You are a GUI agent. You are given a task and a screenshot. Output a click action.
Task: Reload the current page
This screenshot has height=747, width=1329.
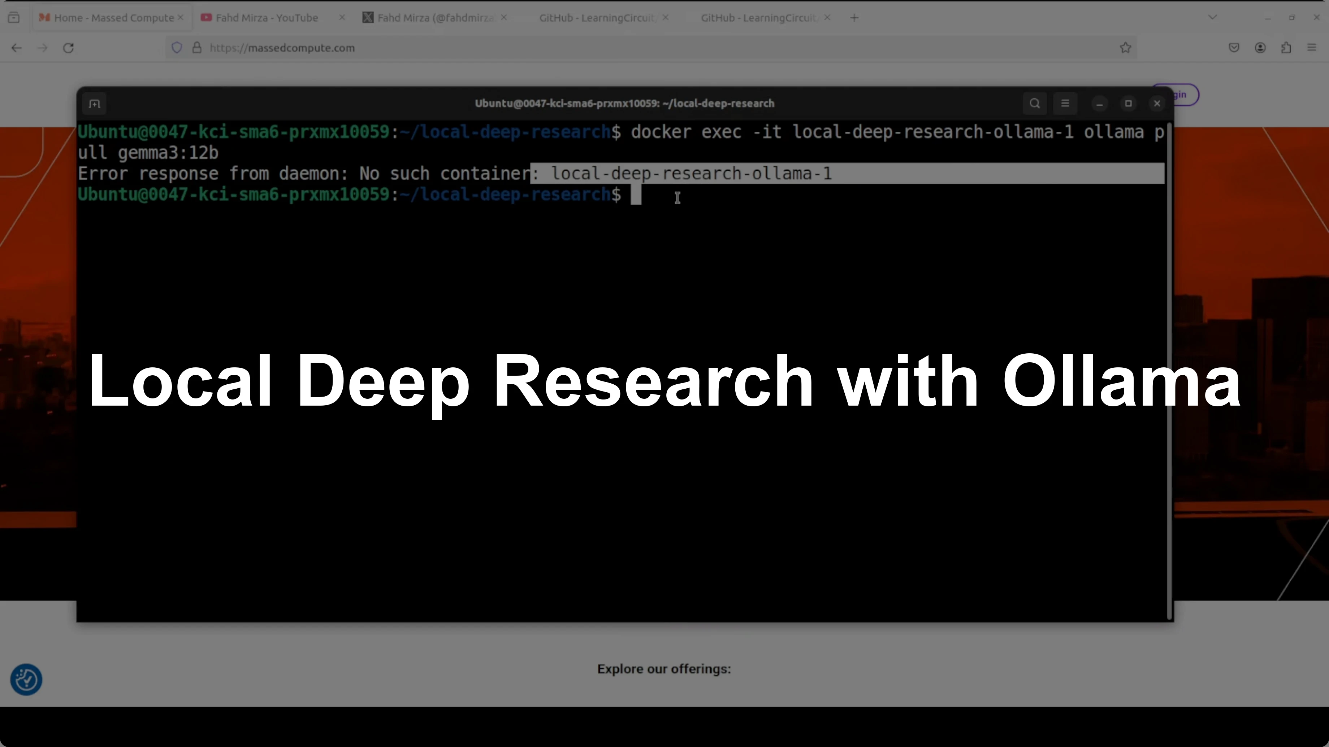click(69, 48)
